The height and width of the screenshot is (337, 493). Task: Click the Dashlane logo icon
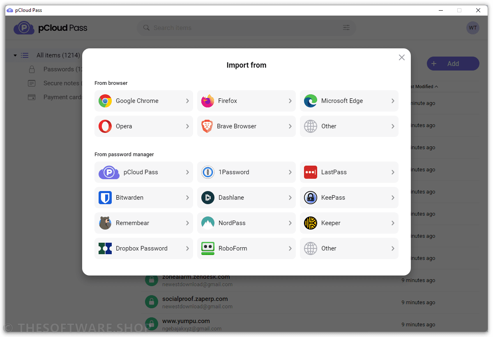(x=208, y=198)
